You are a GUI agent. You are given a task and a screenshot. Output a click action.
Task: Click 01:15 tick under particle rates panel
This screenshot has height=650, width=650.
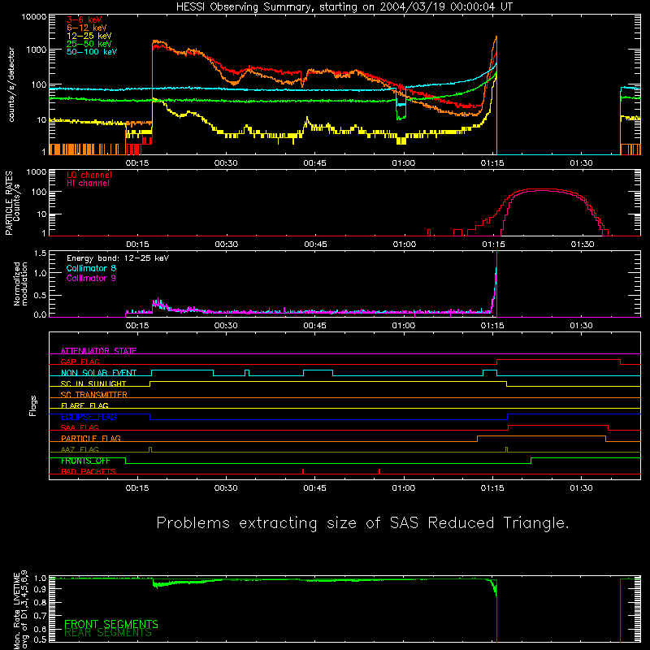tap(493, 245)
